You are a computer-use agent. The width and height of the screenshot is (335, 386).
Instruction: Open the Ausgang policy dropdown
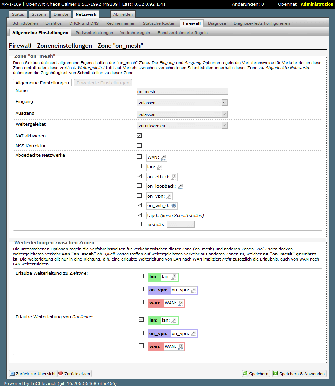[x=182, y=114]
